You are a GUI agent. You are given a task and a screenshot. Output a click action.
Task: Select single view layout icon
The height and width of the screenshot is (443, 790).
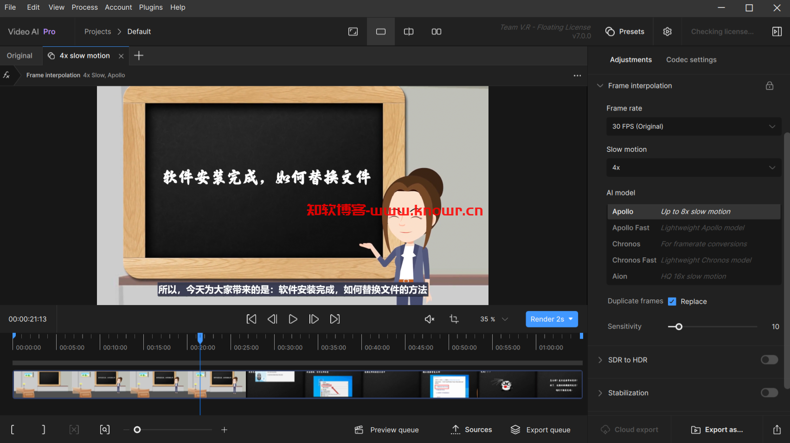[x=381, y=32]
